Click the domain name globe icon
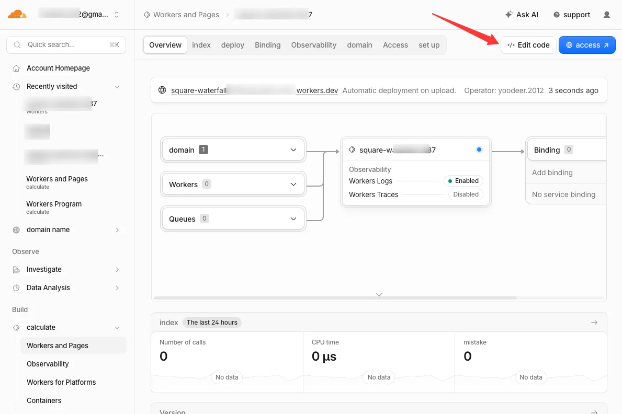Screen dimensions: 622x414 16,230
